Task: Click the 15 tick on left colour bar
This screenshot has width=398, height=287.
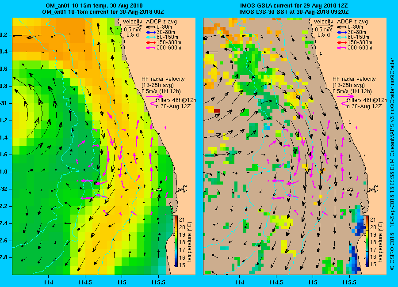Action: [182, 265]
